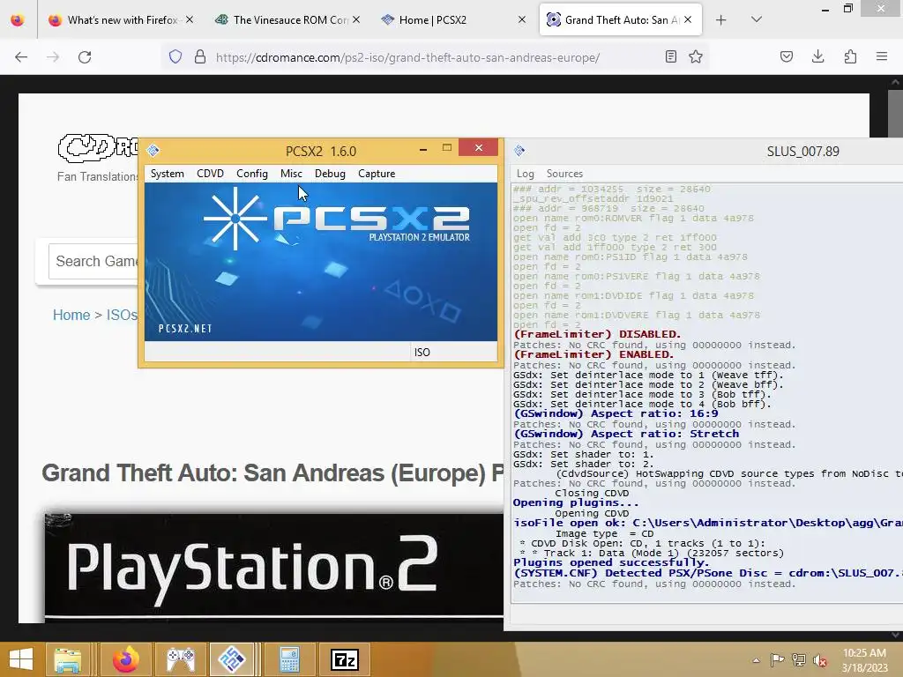Click the Search Games input field

point(93,261)
